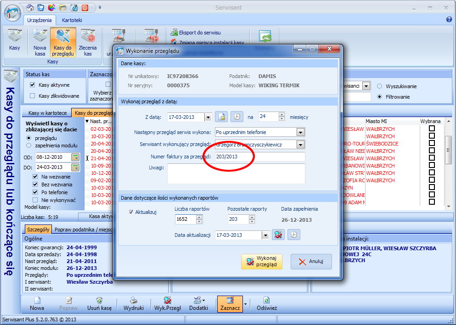Open quick-access toolbar customize arrow
Image resolution: width=456 pixels, height=325 pixels.
100,7
